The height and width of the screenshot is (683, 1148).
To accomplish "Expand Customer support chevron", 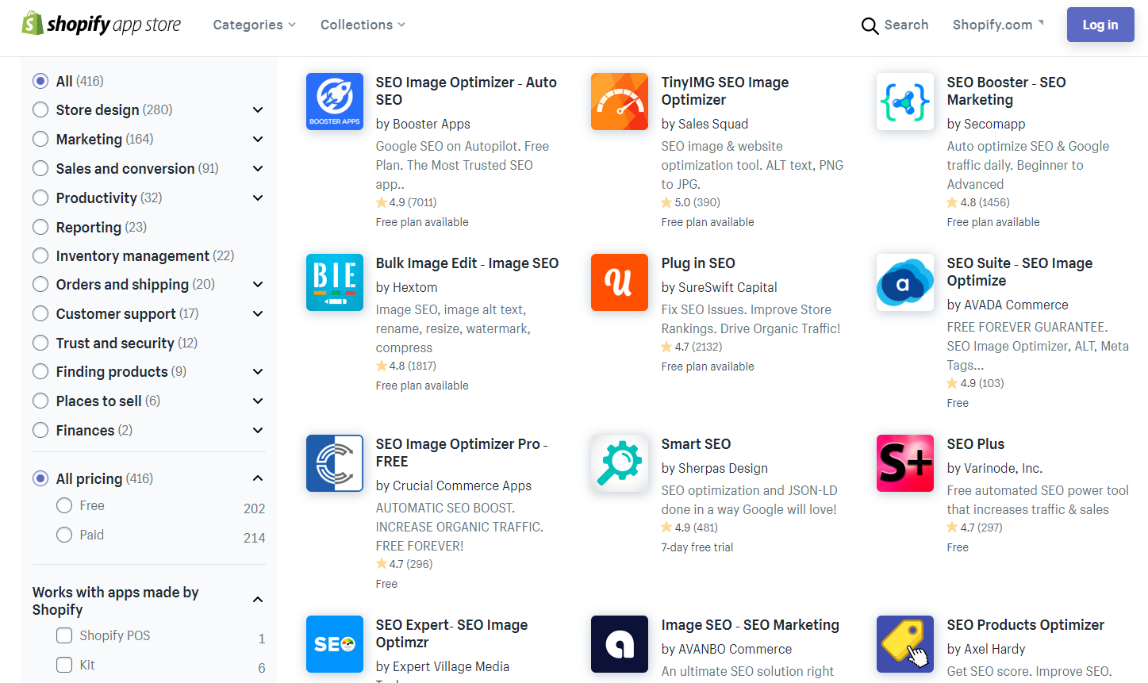I will click(258, 313).
